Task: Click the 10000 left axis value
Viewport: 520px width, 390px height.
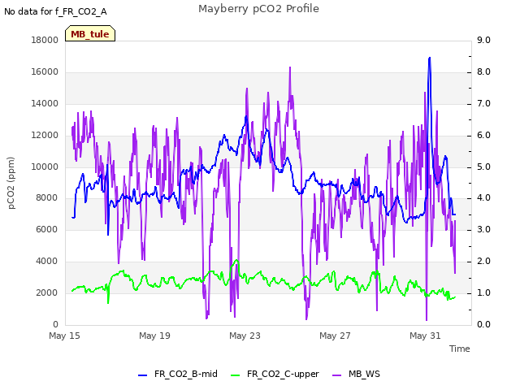Action: click(x=45, y=167)
